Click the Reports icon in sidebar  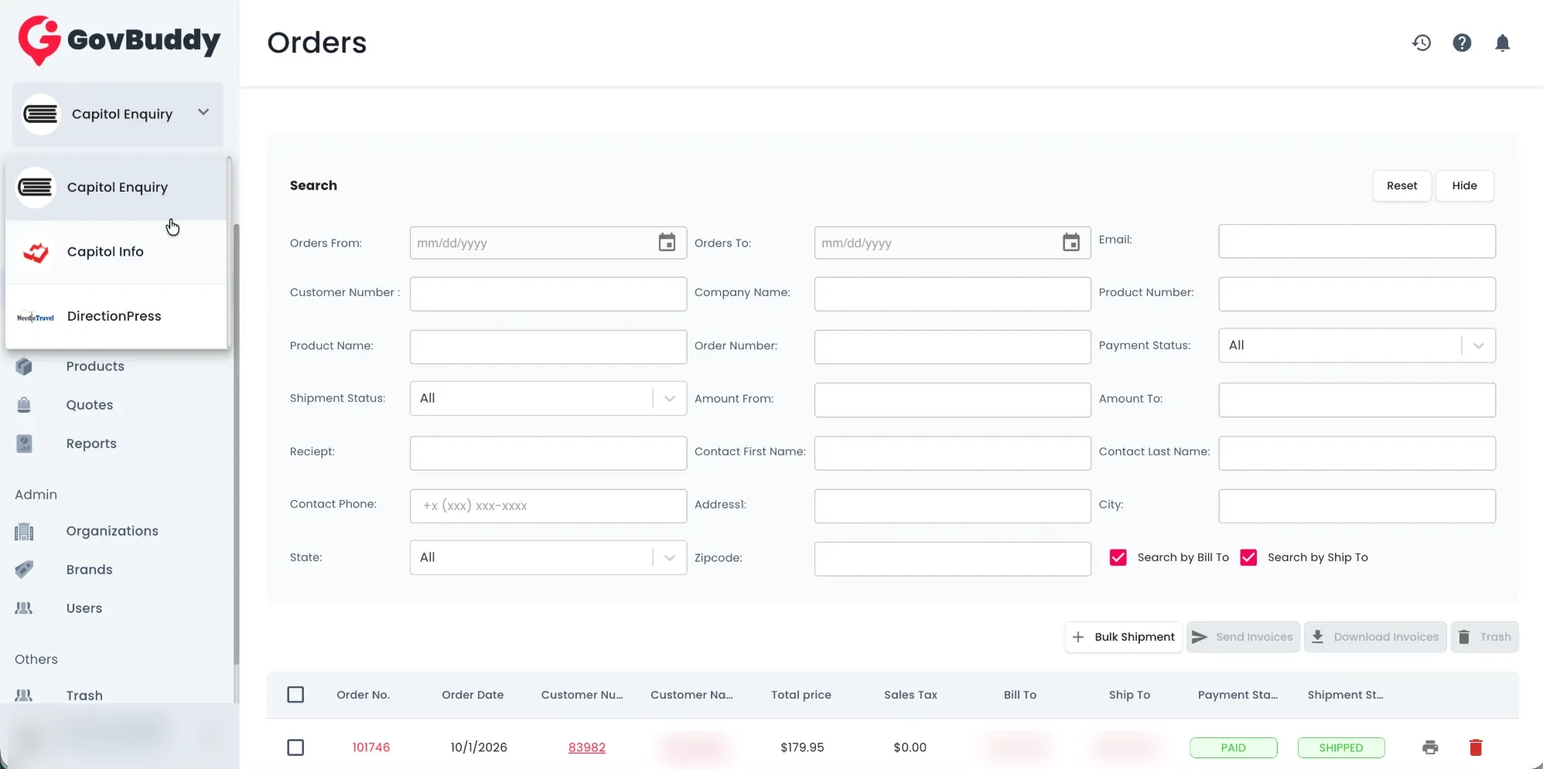pyautogui.click(x=24, y=444)
